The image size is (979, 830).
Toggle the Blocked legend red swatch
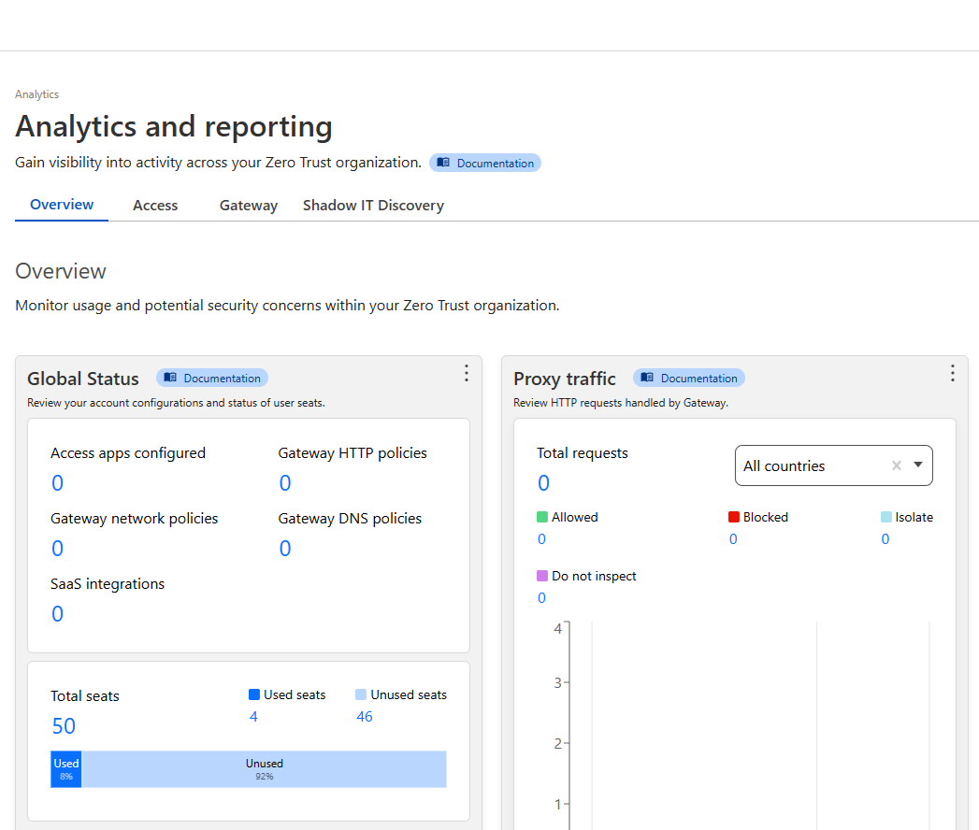pos(734,517)
